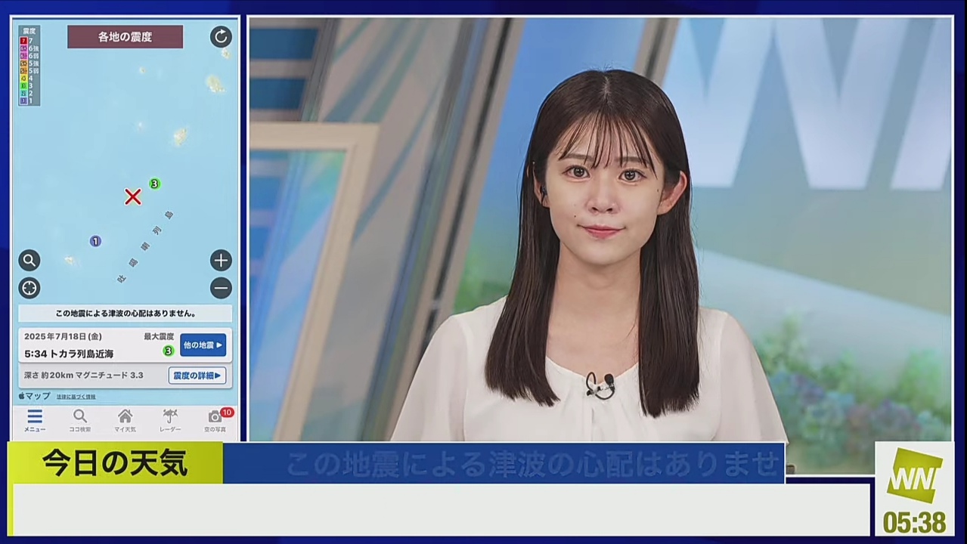Viewport: 967px width, 544px height.
Task: Open the map search magnifier button
Action: pos(29,261)
